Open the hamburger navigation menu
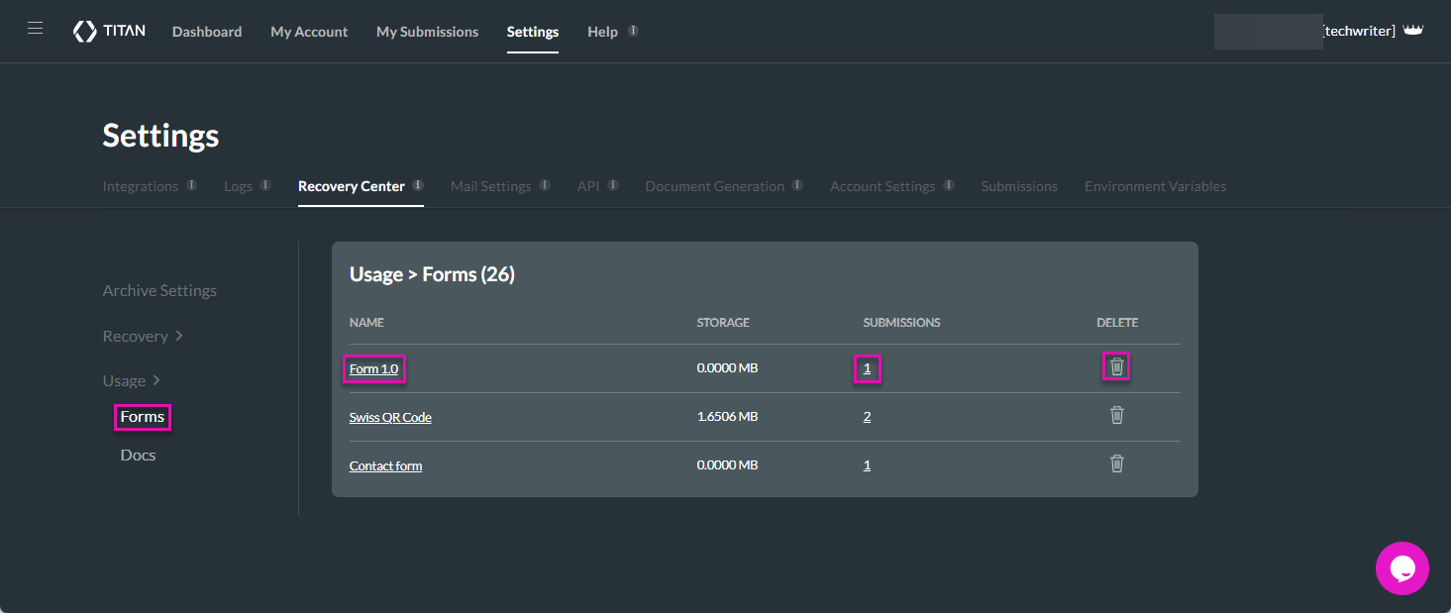 tap(35, 28)
